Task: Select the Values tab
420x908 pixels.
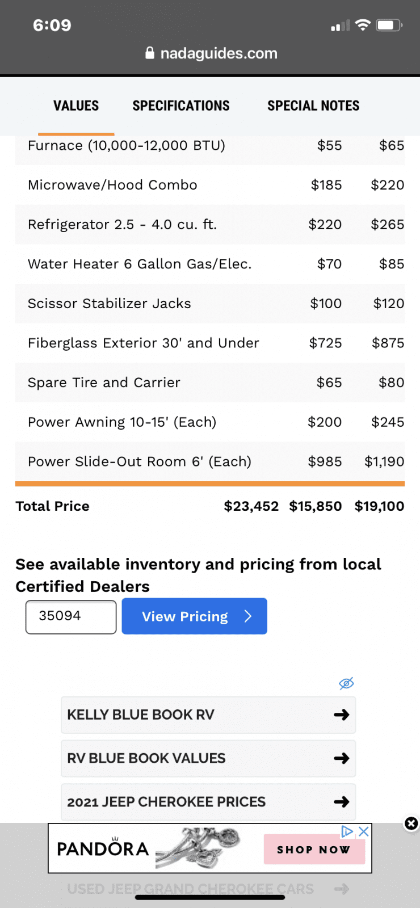Action: point(76,106)
